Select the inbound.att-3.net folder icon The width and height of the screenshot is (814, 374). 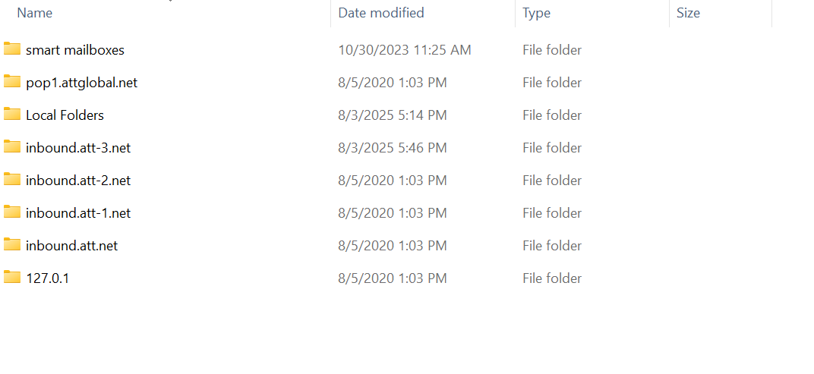(12, 147)
